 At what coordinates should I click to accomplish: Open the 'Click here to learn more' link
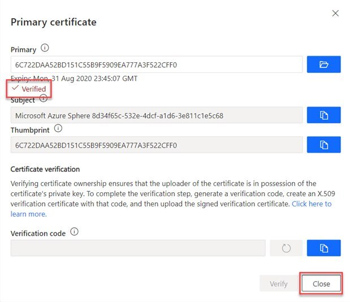(x=312, y=204)
